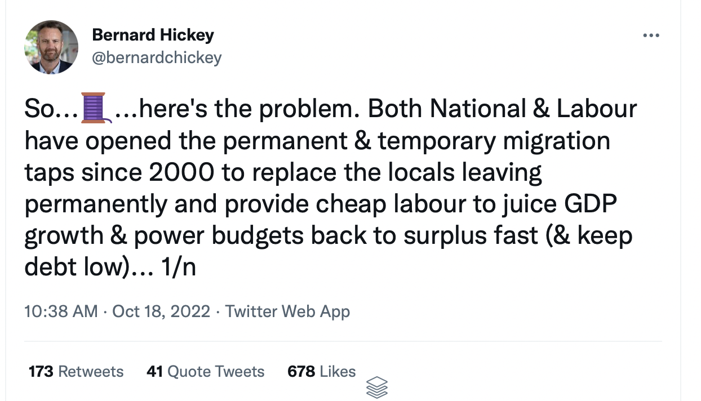Click the purple thread spool emoji
701x401 pixels.
tap(94, 108)
